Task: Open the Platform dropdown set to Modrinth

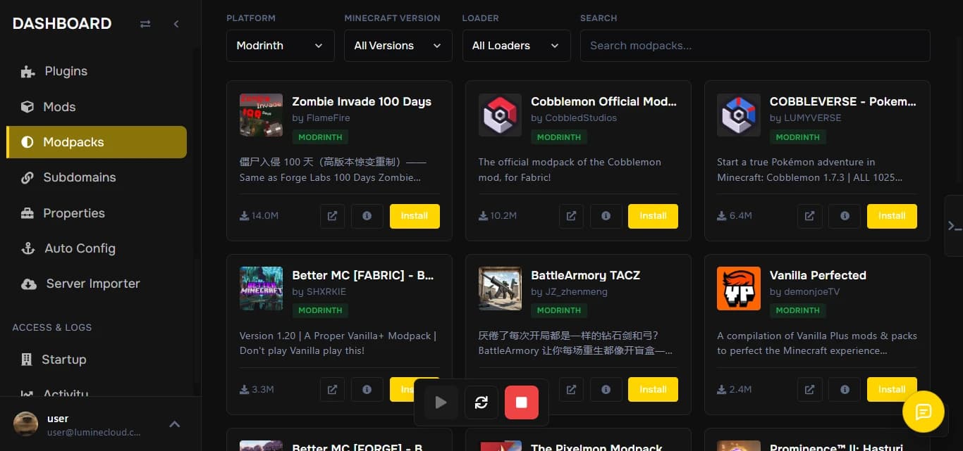Action: 281,46
